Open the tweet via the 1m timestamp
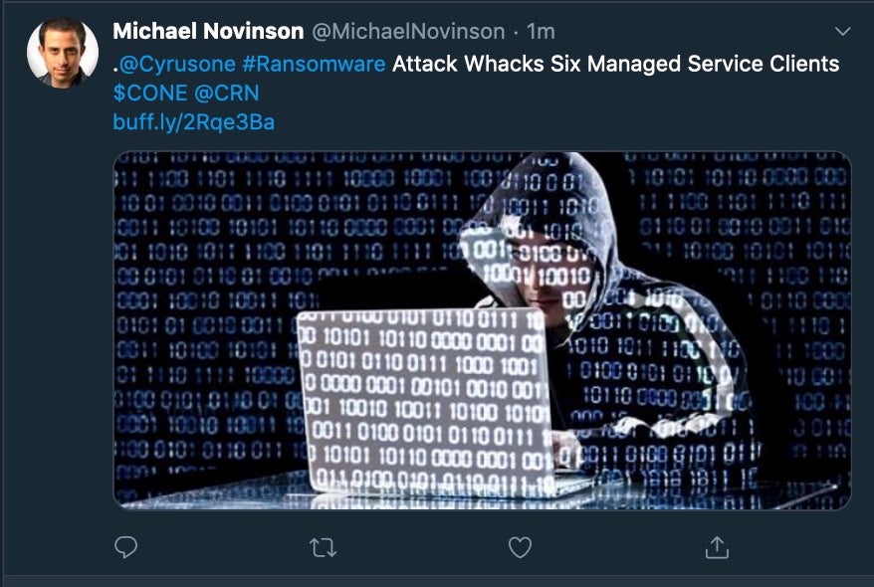The image size is (874, 587). tap(541, 32)
